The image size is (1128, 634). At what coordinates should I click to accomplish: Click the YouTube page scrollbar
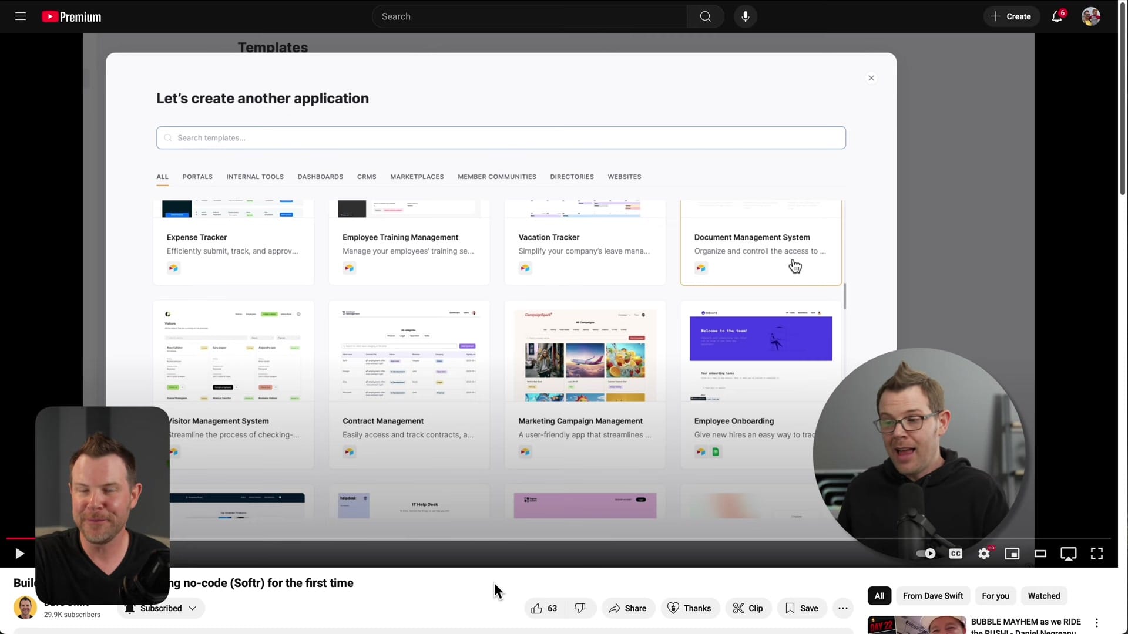1123,100
